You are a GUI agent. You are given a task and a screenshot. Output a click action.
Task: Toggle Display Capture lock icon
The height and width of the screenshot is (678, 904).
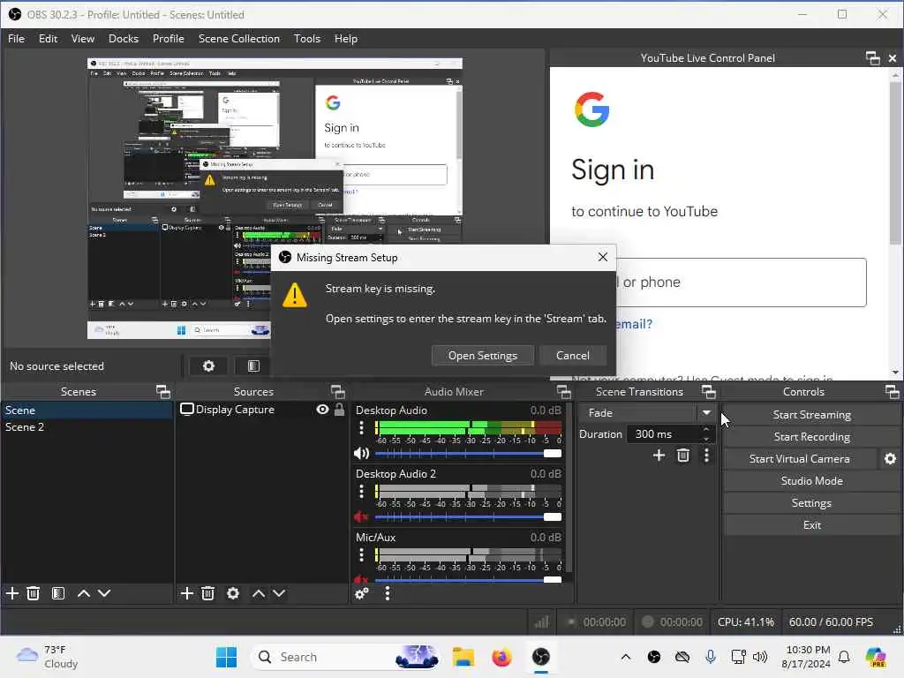pos(340,410)
